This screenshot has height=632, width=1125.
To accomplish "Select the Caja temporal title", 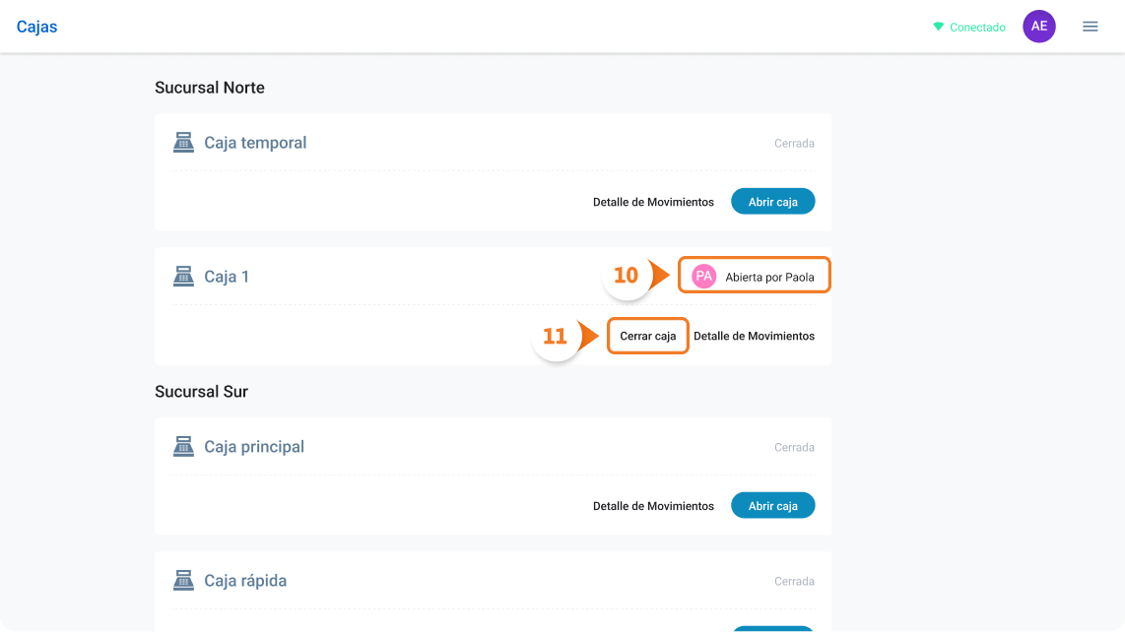I will (255, 143).
